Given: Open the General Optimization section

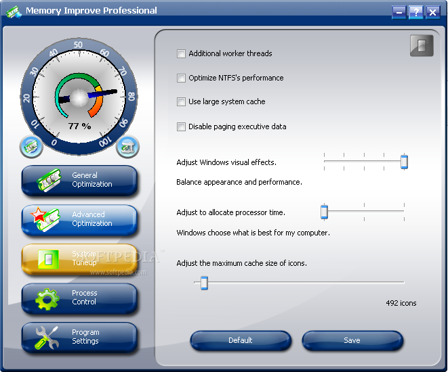Looking at the screenshot, I should coord(79,180).
